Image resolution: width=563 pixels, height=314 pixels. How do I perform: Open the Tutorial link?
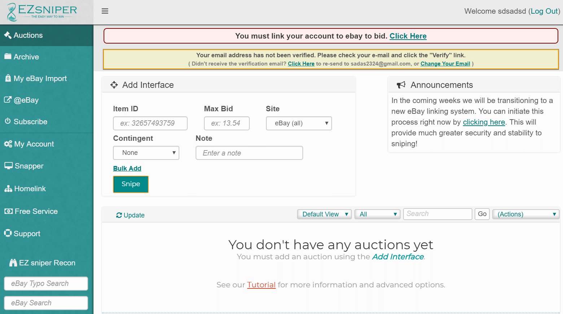pos(261,285)
